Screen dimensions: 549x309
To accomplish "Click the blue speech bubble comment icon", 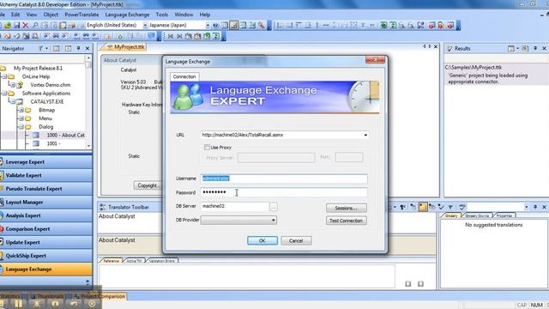I will (x=151, y=36).
